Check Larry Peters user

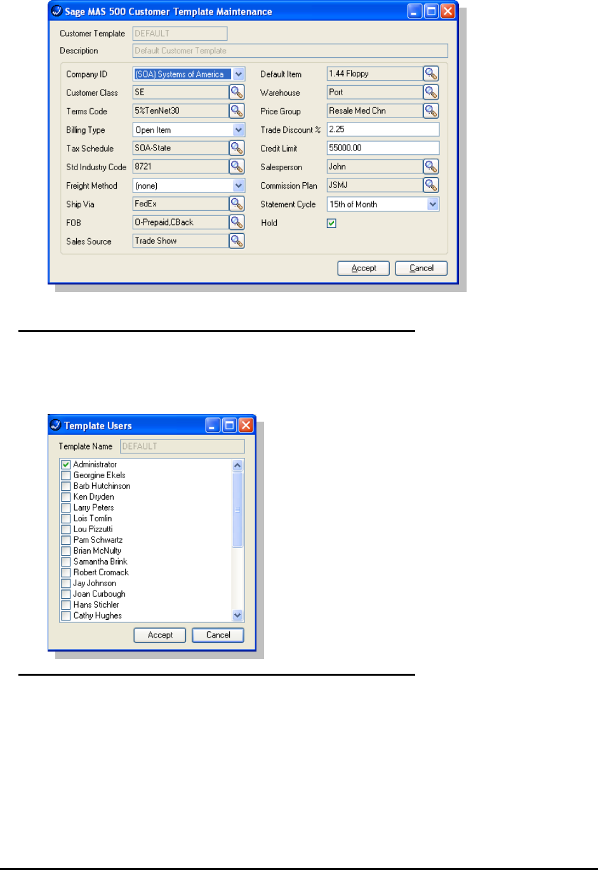tap(66, 508)
